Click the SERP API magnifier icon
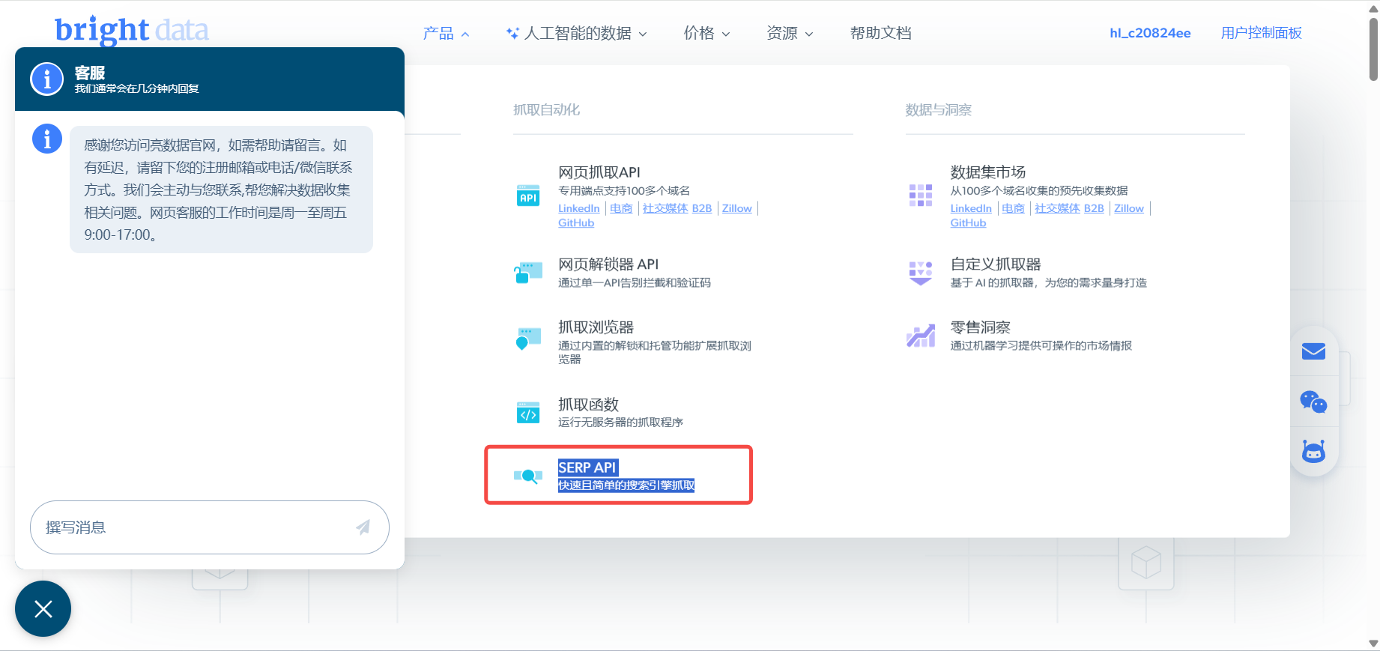 (x=528, y=476)
